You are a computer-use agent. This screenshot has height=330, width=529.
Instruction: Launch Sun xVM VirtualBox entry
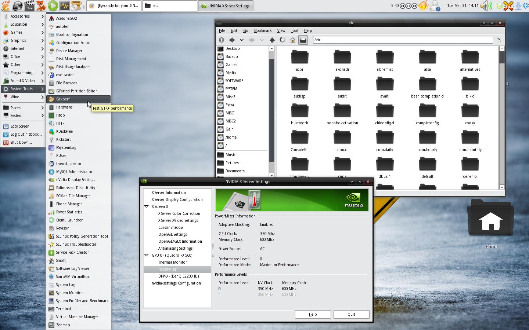pos(78,276)
